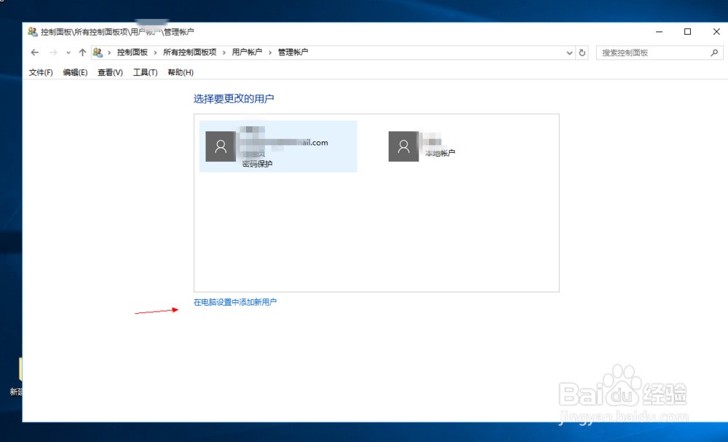Click avatar of the password-protected account
The width and height of the screenshot is (728, 442).
click(221, 146)
